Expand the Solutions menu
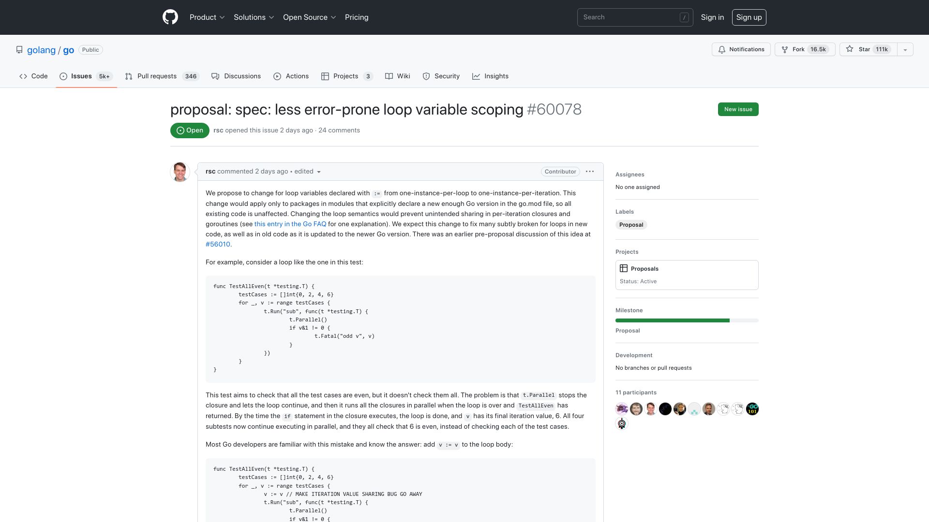 click(254, 17)
